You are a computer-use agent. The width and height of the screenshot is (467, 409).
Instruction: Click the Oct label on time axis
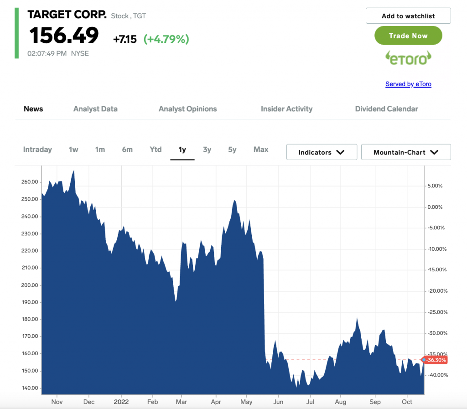[407, 402]
